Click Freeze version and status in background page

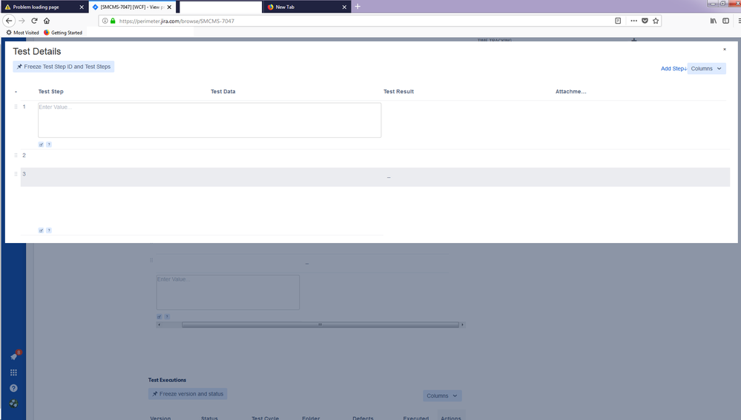click(188, 394)
